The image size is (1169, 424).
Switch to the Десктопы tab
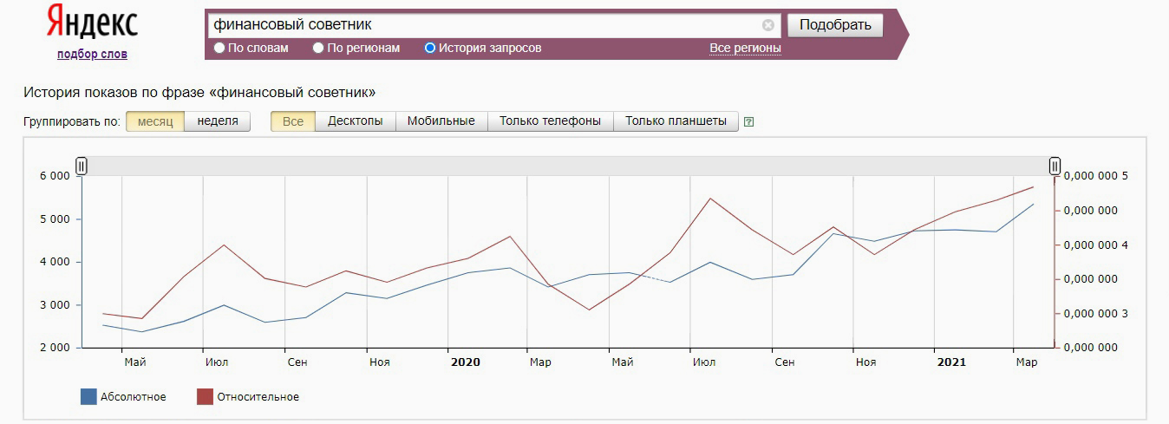click(355, 121)
